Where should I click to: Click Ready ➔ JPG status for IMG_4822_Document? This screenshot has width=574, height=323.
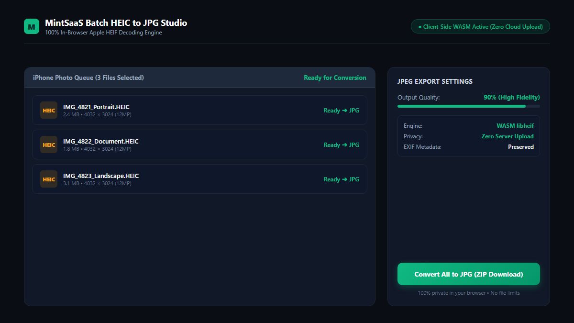[x=342, y=145]
